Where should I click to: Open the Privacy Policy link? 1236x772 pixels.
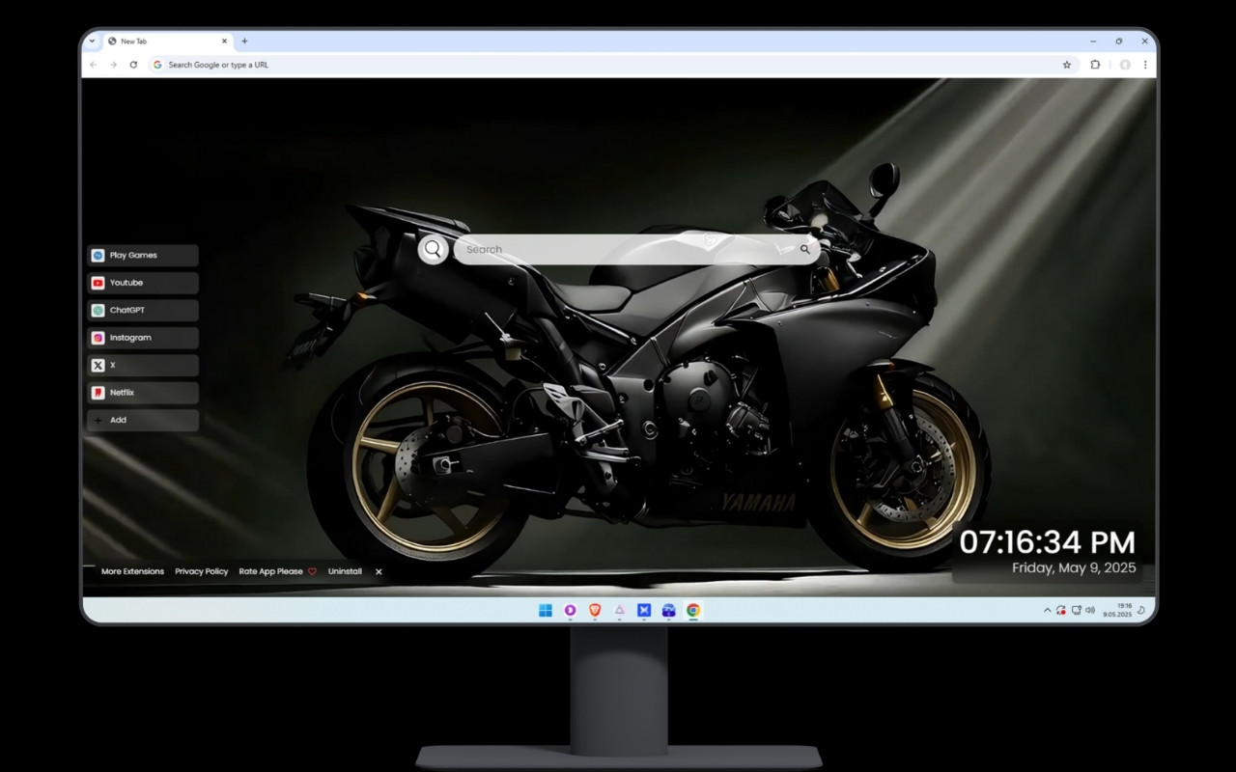coord(202,571)
